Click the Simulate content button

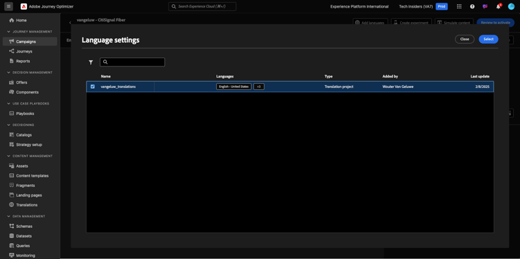(x=454, y=23)
